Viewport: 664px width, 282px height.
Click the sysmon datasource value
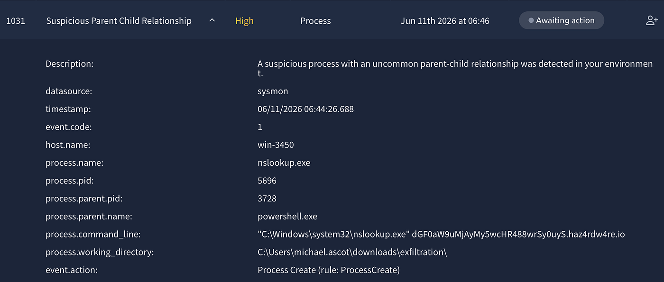coord(273,91)
